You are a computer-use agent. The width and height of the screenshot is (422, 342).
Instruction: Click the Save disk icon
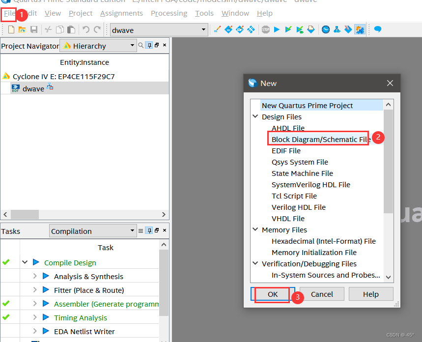pyautogui.click(x=33, y=29)
